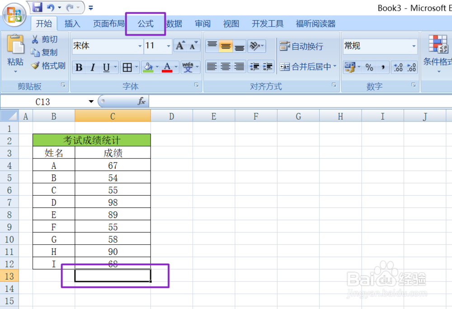Open the 页面布局 (Page Layout) tab
The image size is (452, 309).
click(108, 23)
